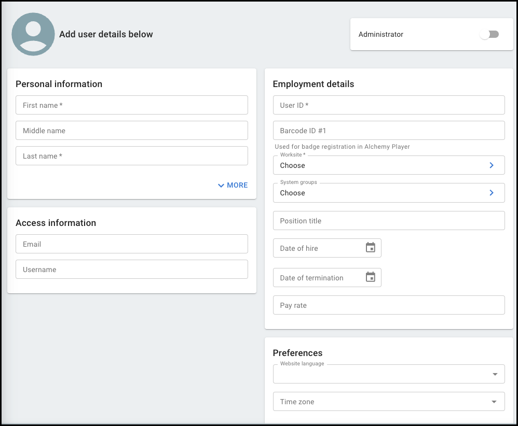The width and height of the screenshot is (518, 426).
Task: Open the Date of termination calendar icon
Action: [x=370, y=277]
